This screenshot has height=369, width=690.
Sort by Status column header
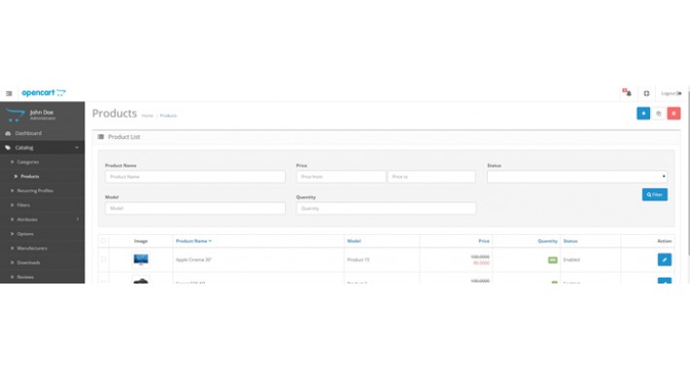[570, 241]
